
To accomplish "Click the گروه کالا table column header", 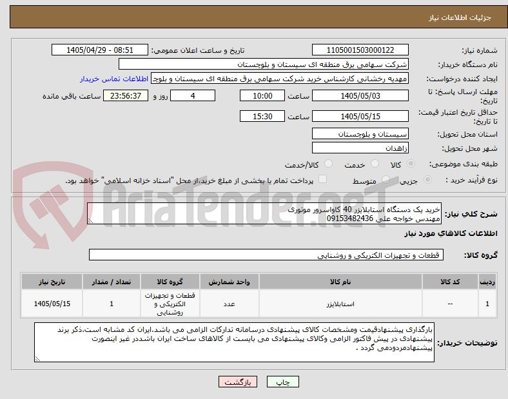I will coord(170,282).
